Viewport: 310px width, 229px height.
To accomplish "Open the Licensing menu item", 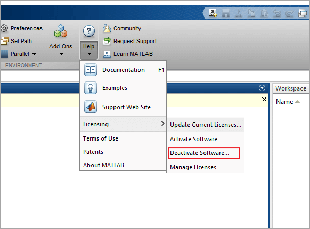I will pyautogui.click(x=123, y=124).
